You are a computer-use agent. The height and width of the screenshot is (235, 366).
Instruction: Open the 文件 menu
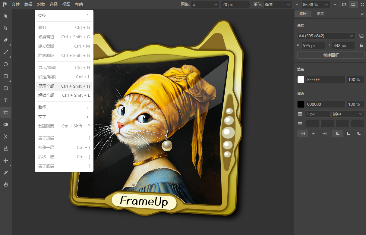(x=16, y=5)
